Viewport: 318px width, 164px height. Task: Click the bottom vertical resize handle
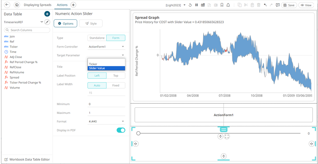point(224,156)
